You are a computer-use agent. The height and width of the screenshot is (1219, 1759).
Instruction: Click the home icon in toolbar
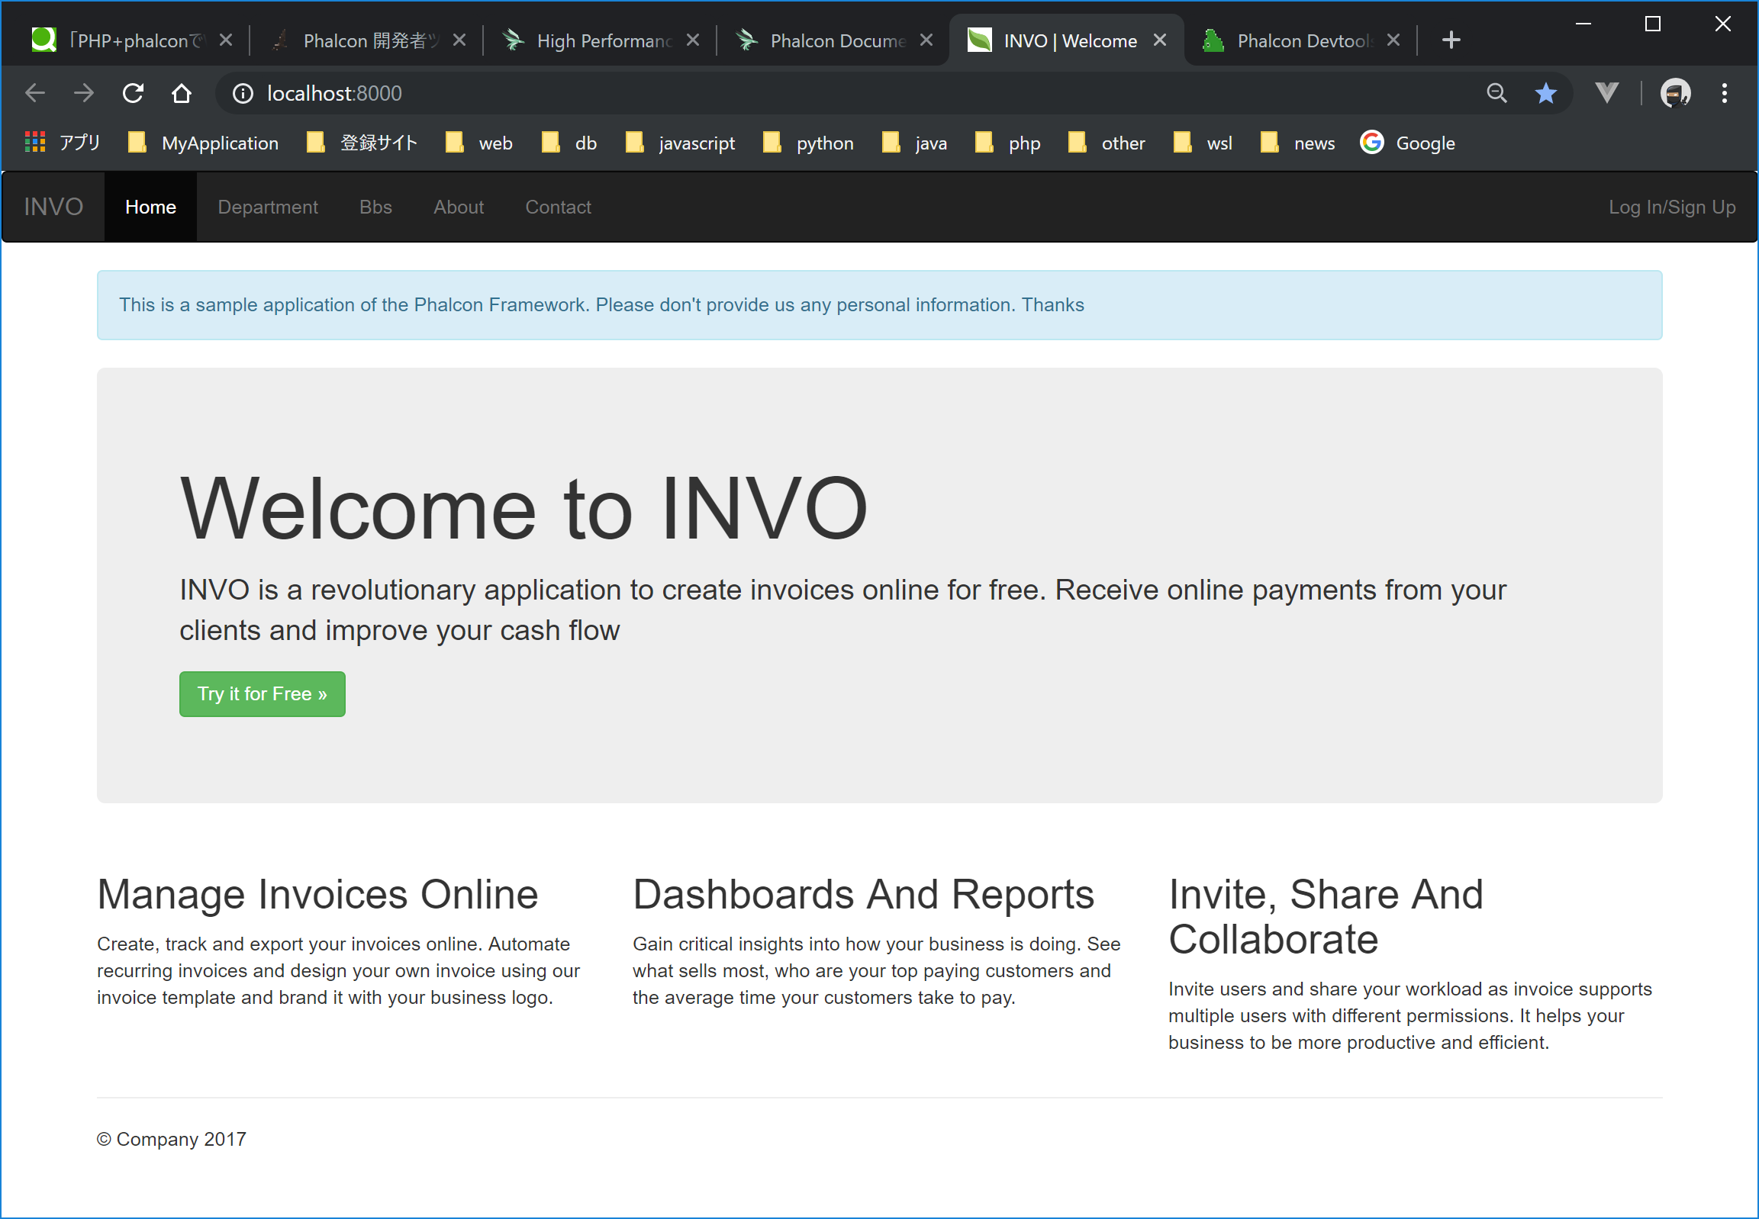coord(181,93)
